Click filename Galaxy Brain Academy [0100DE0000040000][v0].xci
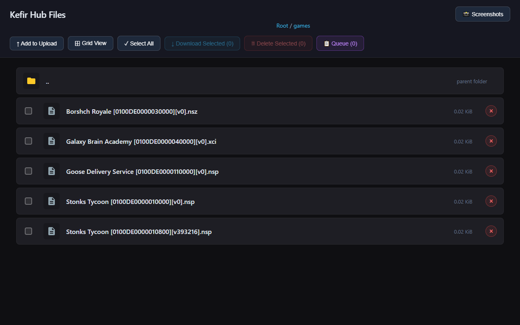The height and width of the screenshot is (325, 520). (x=141, y=141)
